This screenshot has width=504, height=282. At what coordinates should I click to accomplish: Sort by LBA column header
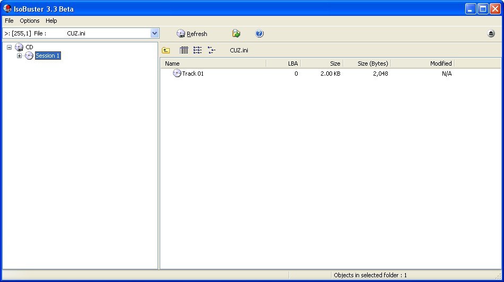[x=283, y=63]
